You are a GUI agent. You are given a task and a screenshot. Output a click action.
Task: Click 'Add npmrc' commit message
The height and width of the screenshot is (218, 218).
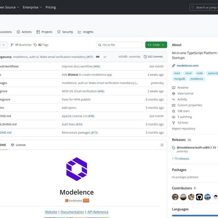(69, 108)
